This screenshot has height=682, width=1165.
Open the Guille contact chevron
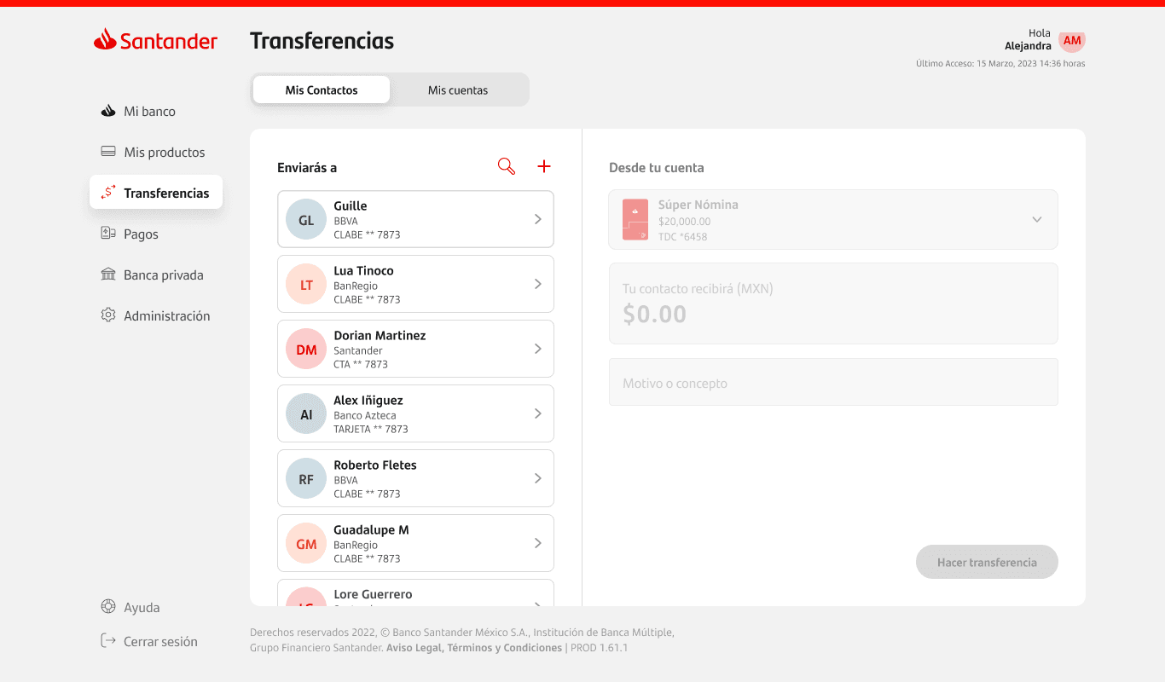538,219
